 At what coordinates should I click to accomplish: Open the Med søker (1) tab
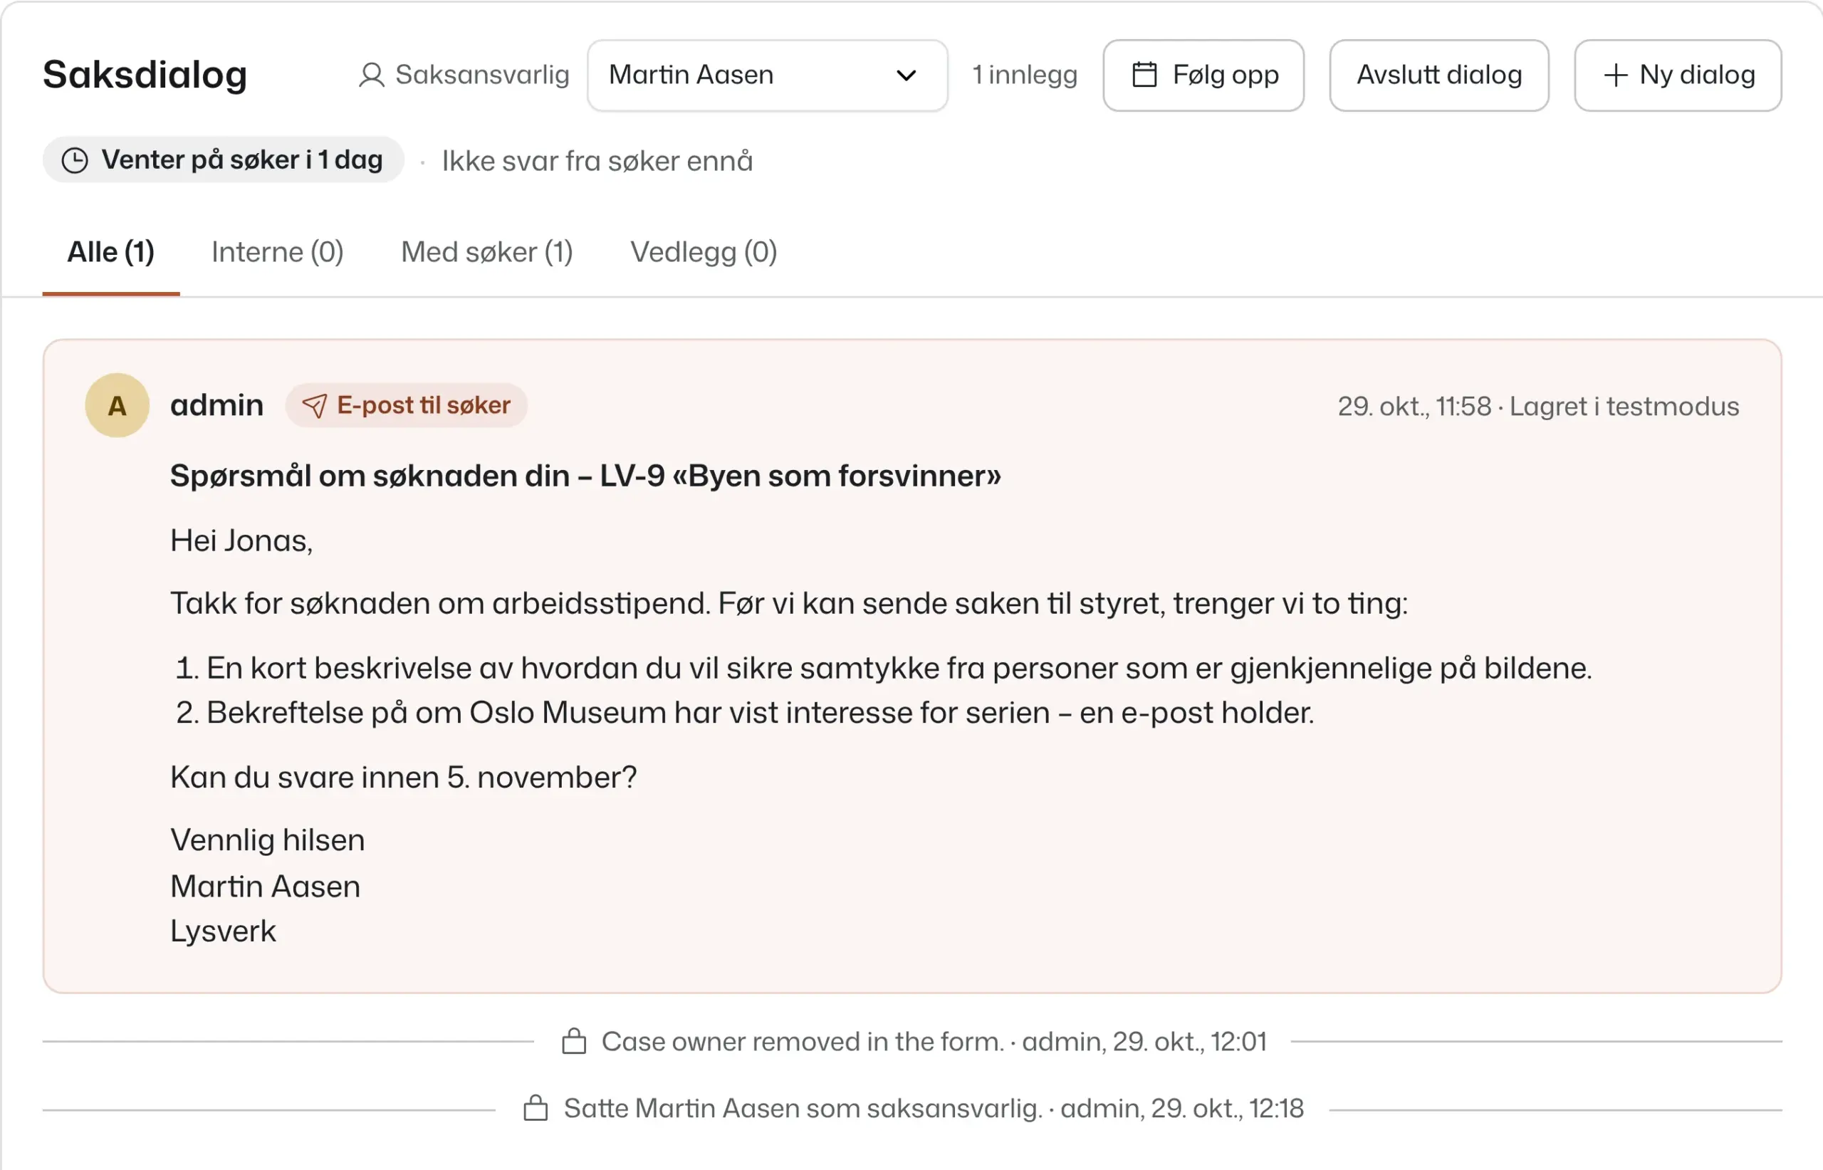(487, 252)
